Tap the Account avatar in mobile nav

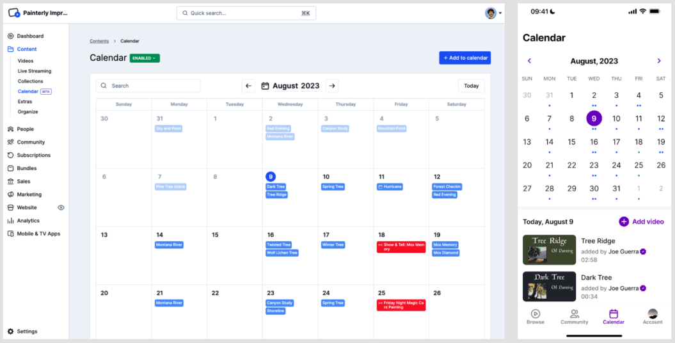(653, 314)
